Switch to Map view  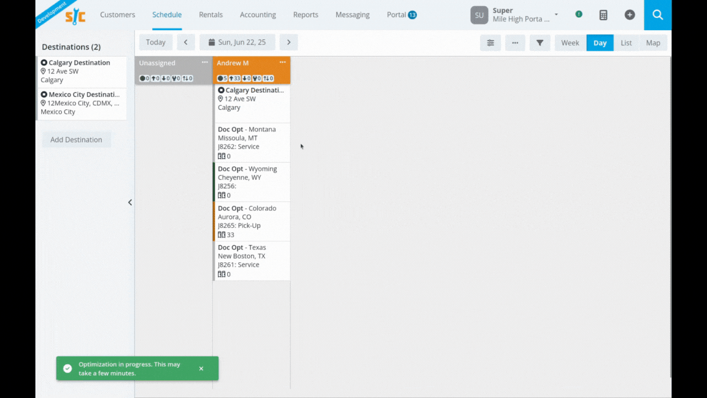pos(653,43)
